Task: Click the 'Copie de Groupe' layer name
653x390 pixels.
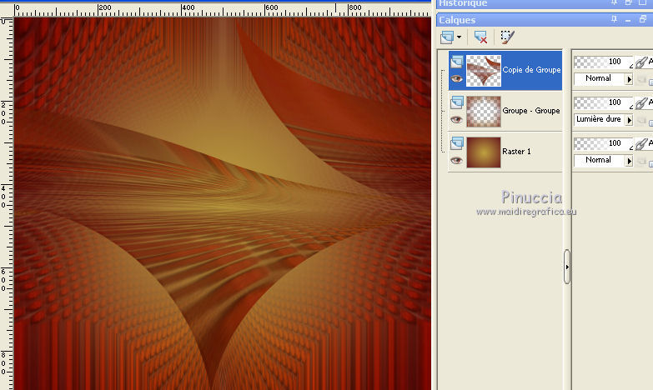Action: tap(531, 70)
